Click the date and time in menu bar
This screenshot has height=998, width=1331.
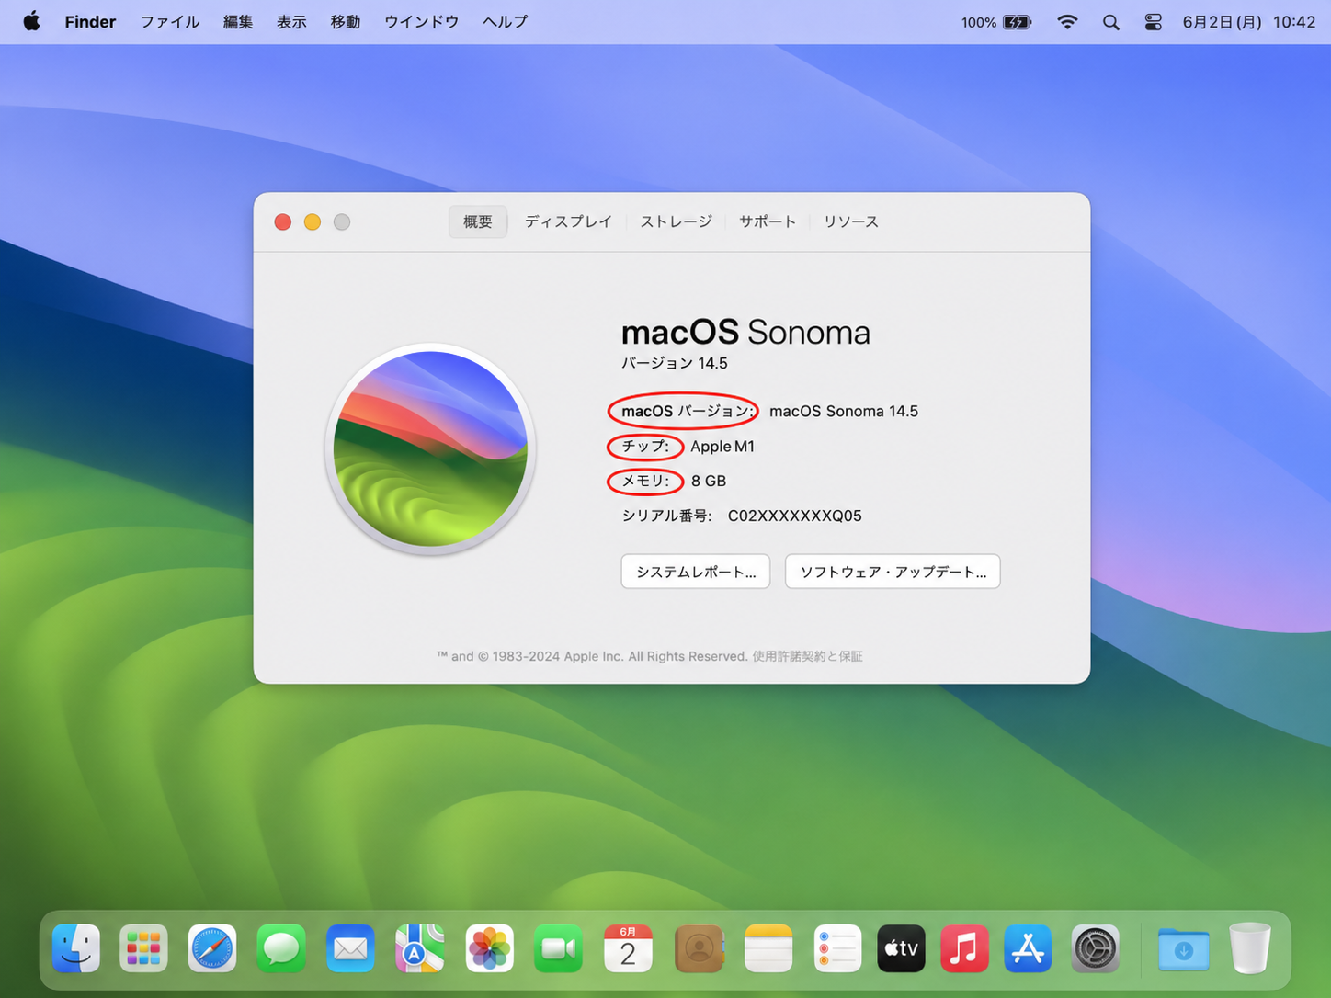pyautogui.click(x=1249, y=22)
